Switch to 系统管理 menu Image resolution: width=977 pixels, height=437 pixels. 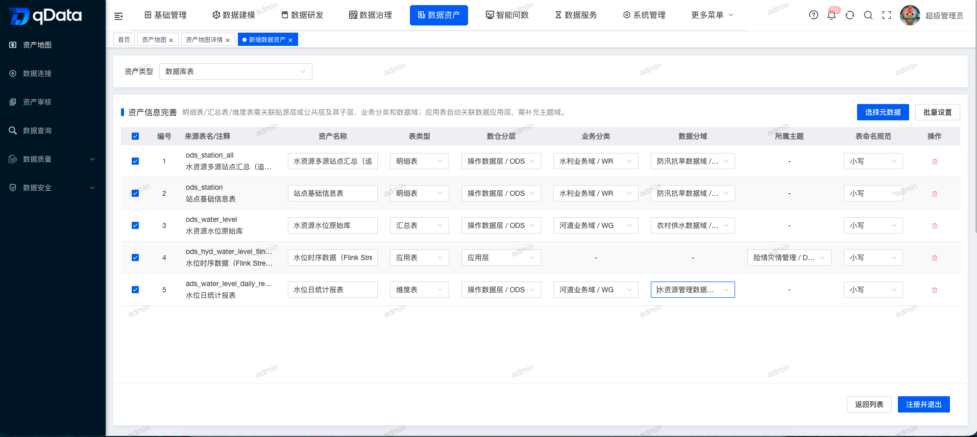click(644, 15)
